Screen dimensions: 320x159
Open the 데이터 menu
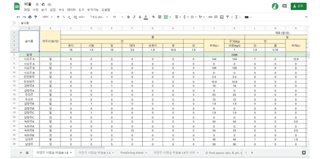pos(71,10)
